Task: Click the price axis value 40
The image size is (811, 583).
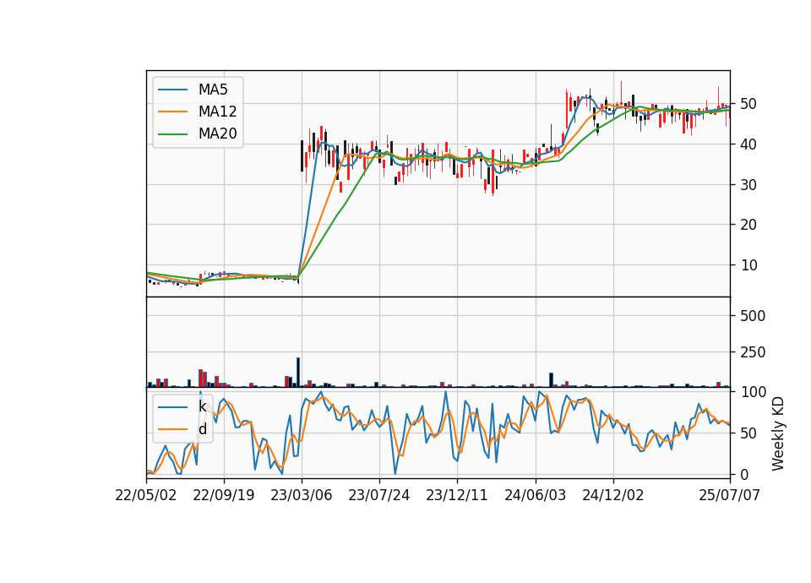Action: (748, 144)
